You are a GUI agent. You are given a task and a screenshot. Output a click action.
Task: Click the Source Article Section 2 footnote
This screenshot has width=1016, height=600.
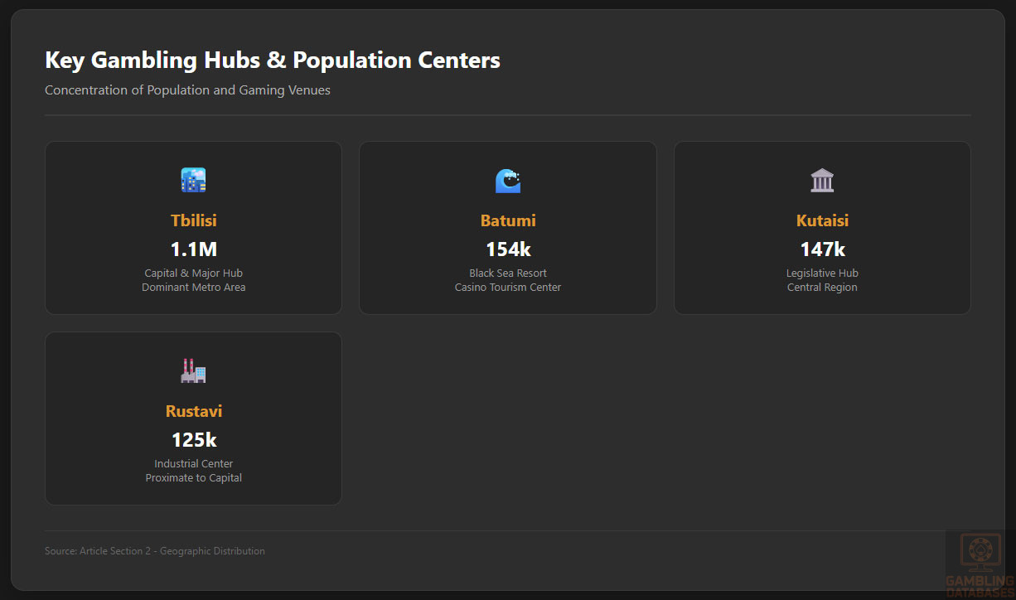tap(155, 551)
